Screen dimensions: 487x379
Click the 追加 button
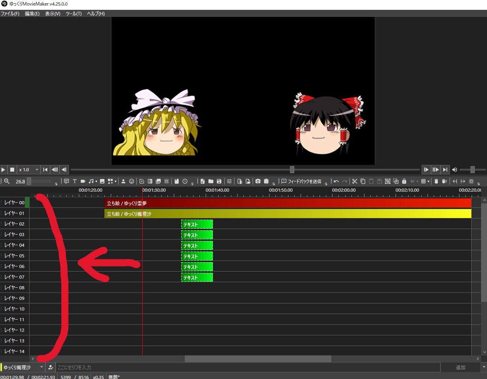pos(461,367)
